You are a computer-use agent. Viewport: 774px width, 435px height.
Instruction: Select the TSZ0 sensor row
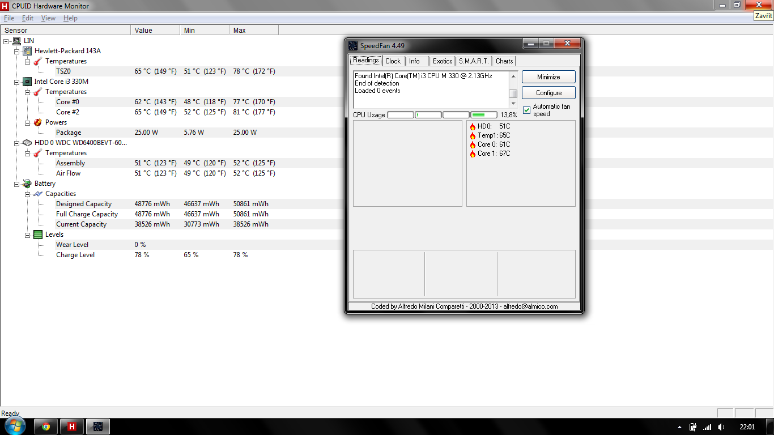[165, 71]
